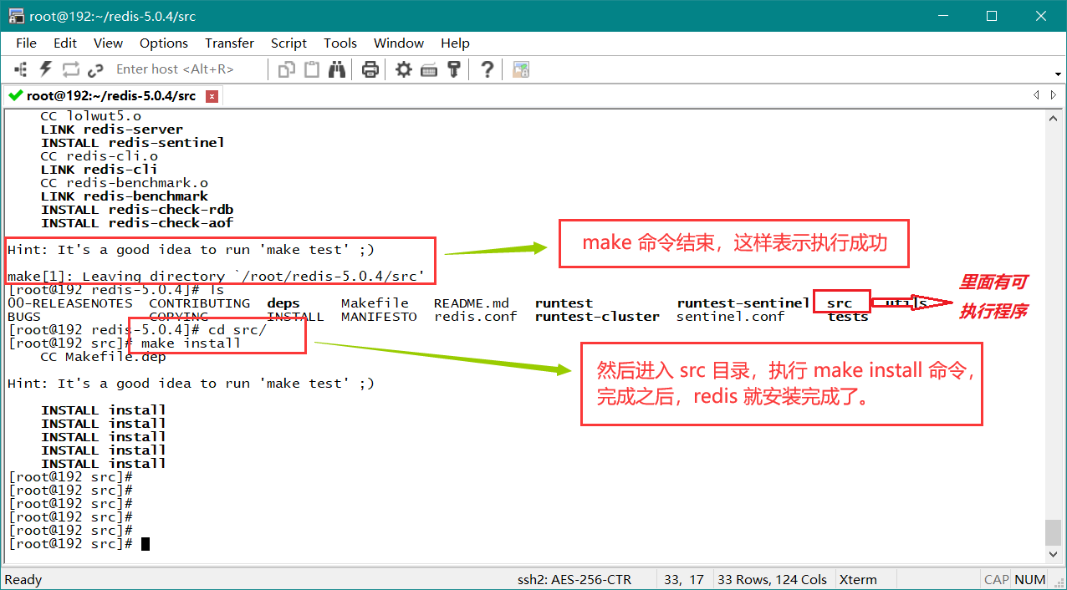Image resolution: width=1067 pixels, height=590 pixels.
Task: Open the Script menu
Action: click(288, 43)
